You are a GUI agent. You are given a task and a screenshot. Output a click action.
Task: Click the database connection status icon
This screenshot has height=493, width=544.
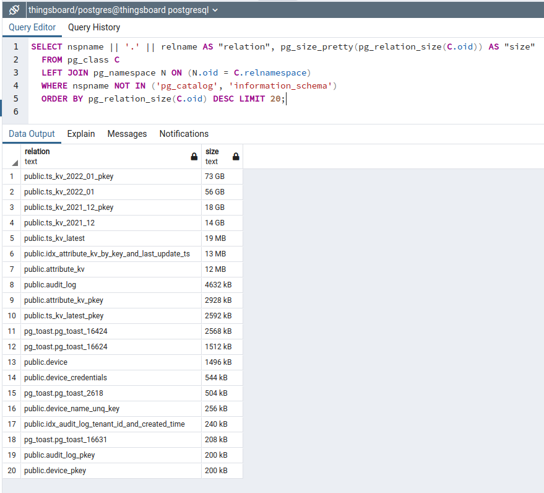coord(14,10)
